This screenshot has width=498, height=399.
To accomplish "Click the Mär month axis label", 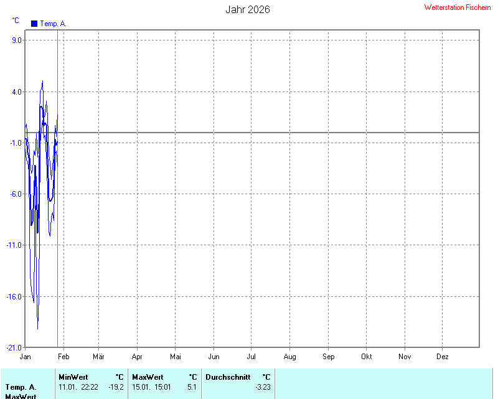I will click(x=98, y=357).
